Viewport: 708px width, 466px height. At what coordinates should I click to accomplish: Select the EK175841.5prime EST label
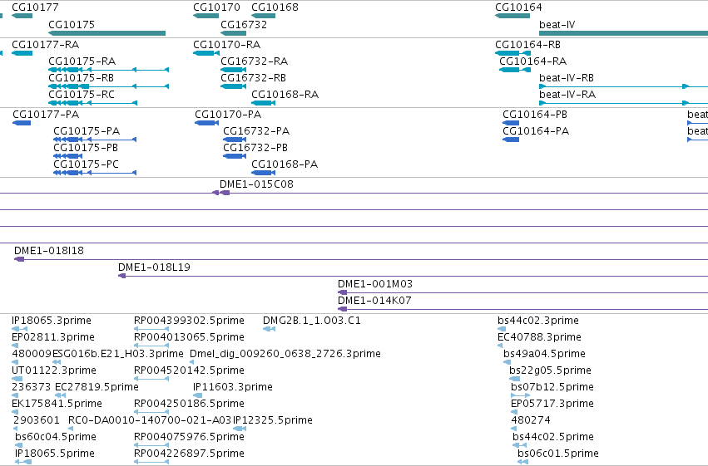click(57, 405)
